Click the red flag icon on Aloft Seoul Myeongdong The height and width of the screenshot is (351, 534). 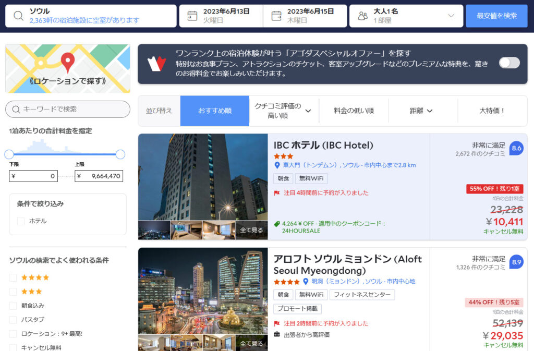pos(277,323)
